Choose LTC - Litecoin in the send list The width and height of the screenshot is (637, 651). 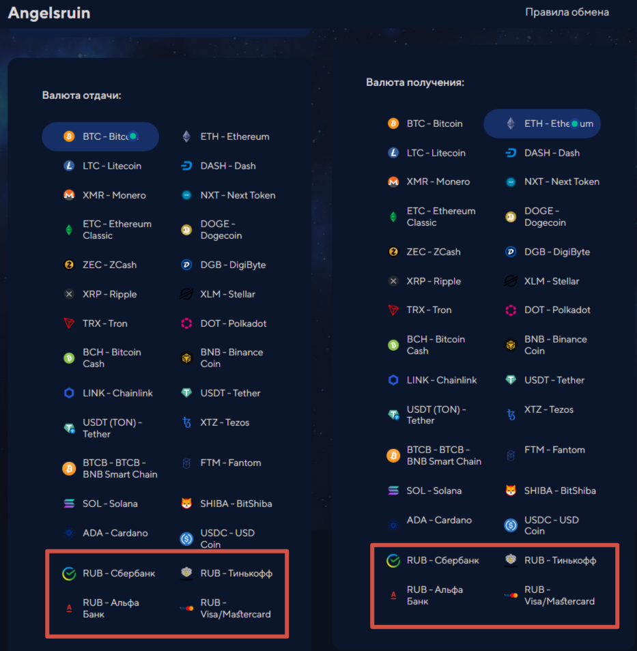[x=102, y=166]
